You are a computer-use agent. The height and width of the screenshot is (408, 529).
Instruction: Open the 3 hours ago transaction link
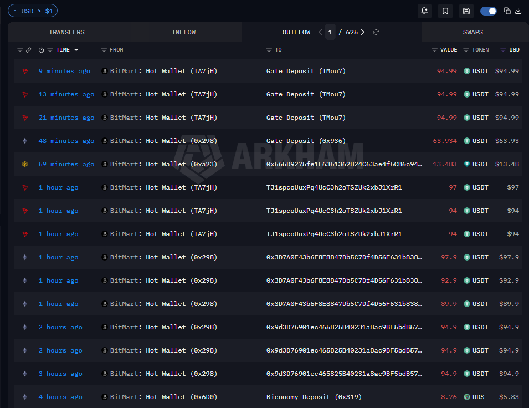pos(60,374)
